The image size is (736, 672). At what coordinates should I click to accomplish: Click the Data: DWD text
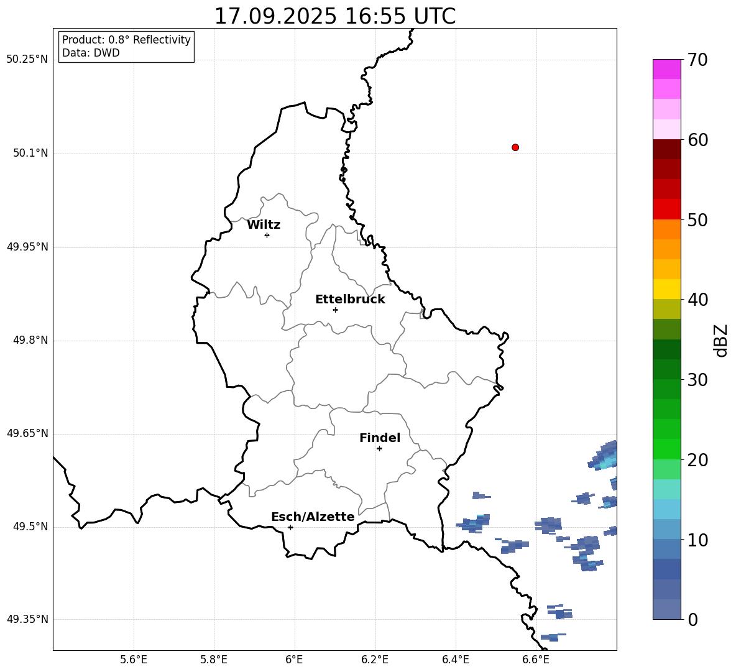tap(91, 53)
